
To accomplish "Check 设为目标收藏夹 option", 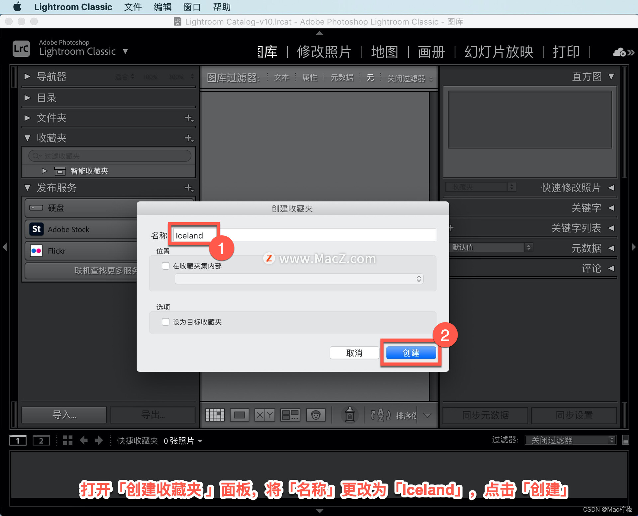I will (x=165, y=322).
